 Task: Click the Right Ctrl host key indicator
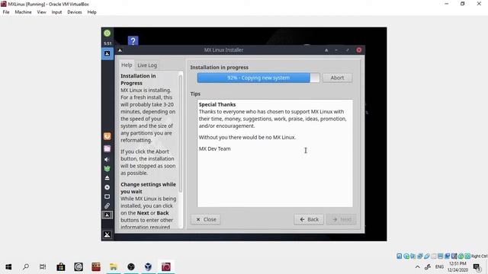[479, 256]
